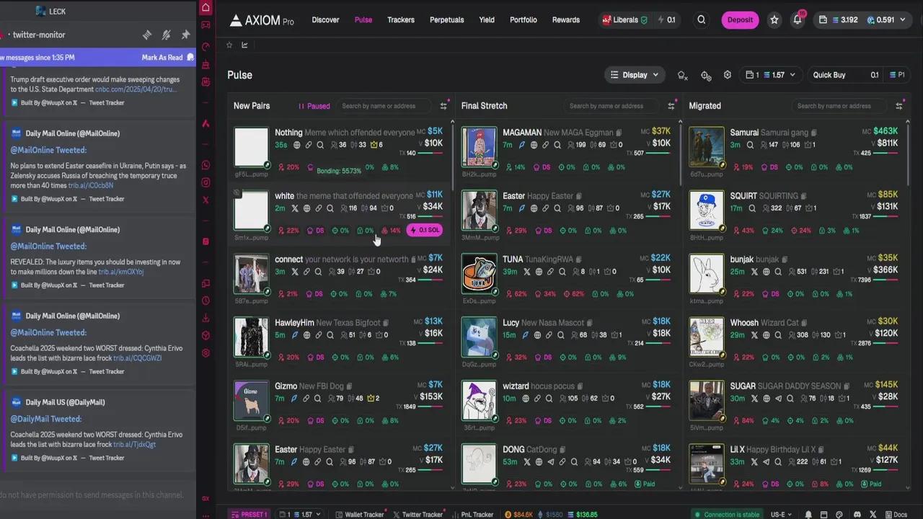The image size is (923, 519).
Task: Open the website globe on the Nothing token
Action: 296,145
